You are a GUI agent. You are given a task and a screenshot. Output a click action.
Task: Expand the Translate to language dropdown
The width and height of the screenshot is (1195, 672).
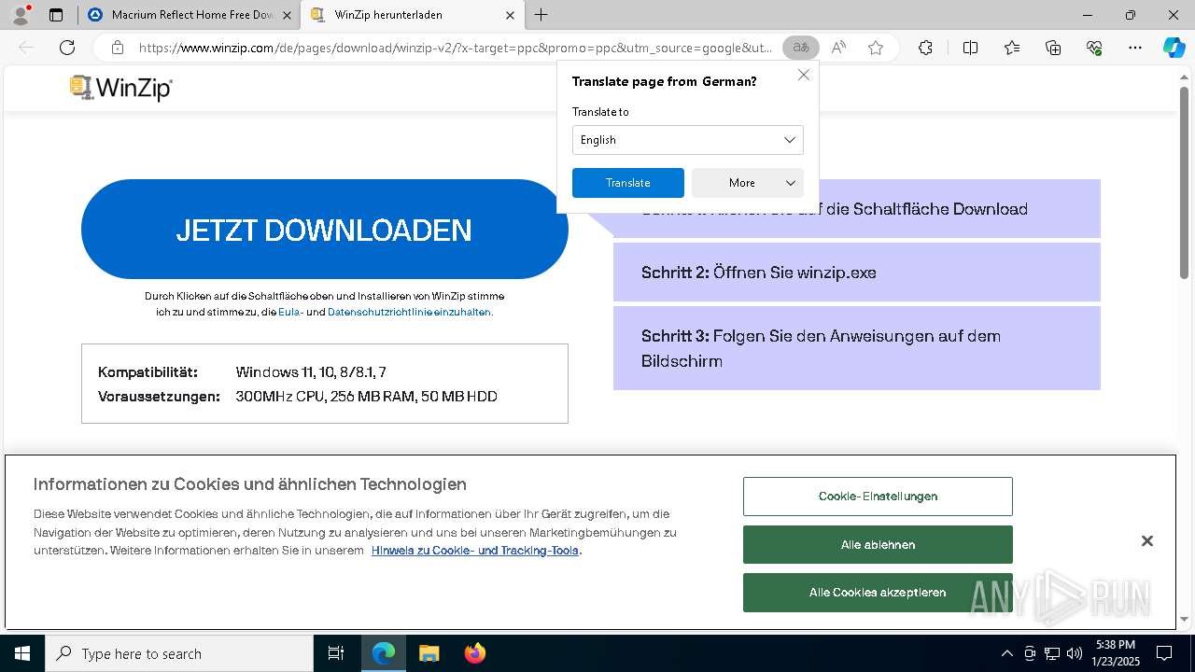point(688,140)
